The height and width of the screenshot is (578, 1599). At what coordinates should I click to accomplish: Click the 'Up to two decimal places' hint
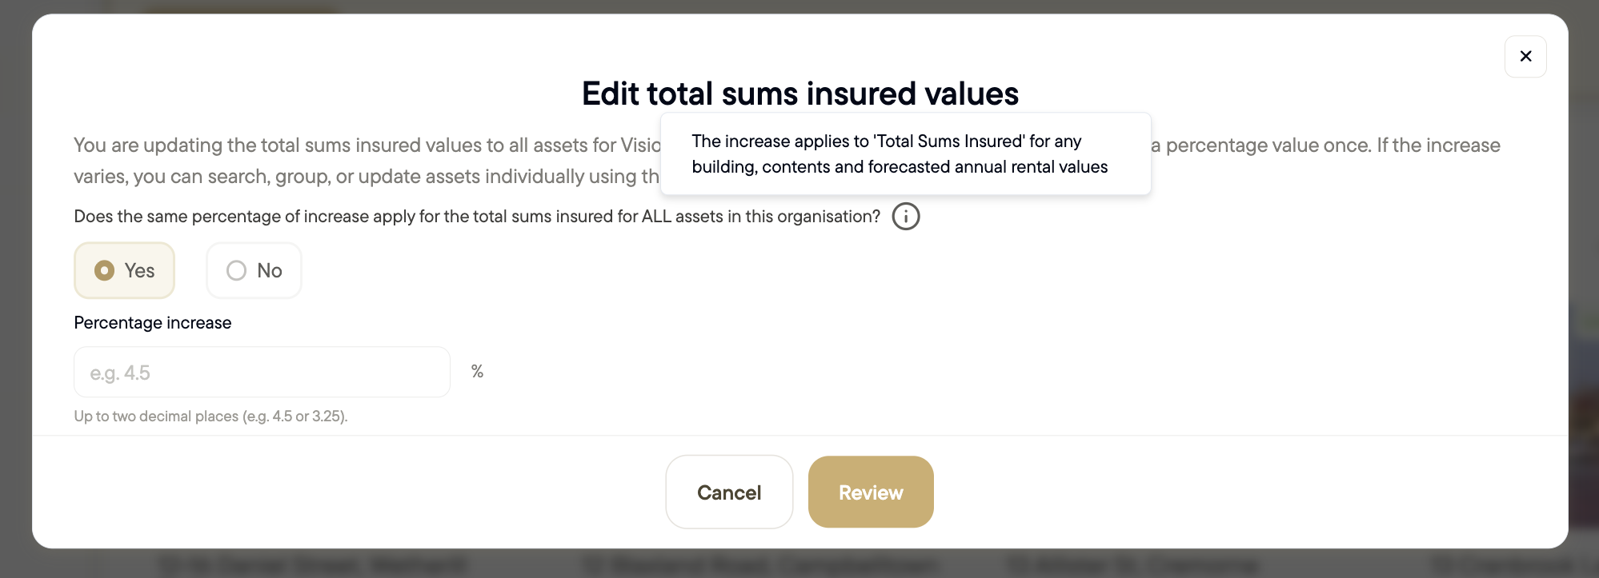tap(210, 417)
